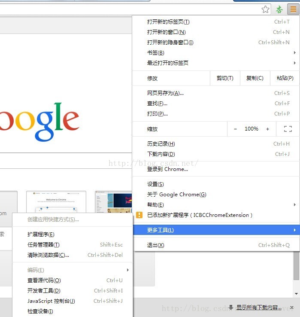Select 清除浏览数据(C)... submenu item

point(73,255)
